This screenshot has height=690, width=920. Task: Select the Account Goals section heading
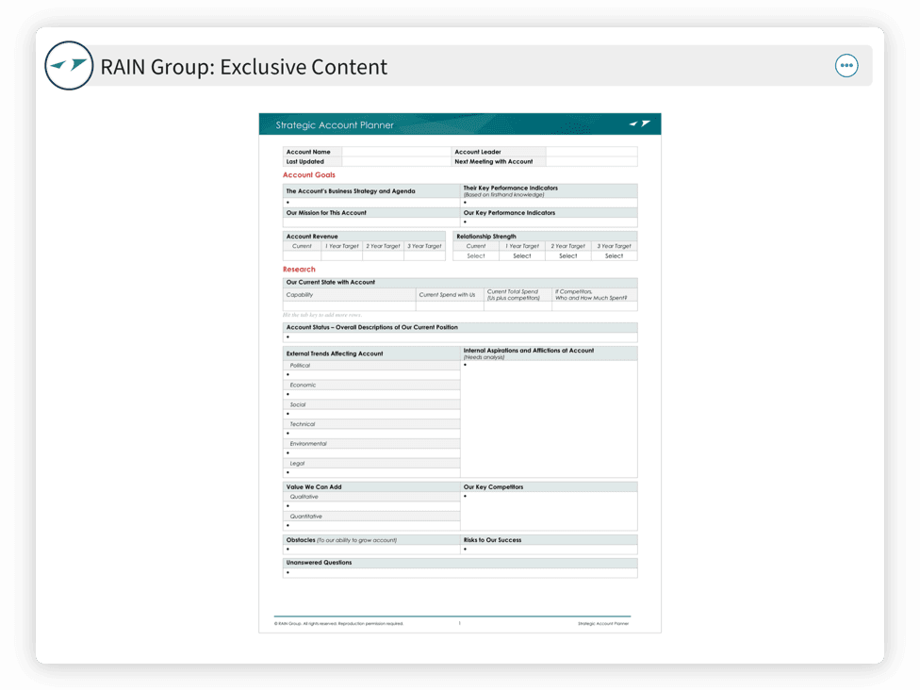[308, 174]
